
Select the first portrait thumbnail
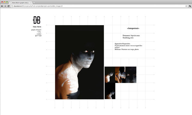110,75
